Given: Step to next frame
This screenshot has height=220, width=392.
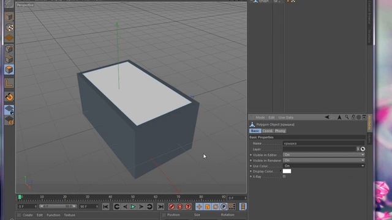Looking at the screenshot, I should tap(141, 207).
